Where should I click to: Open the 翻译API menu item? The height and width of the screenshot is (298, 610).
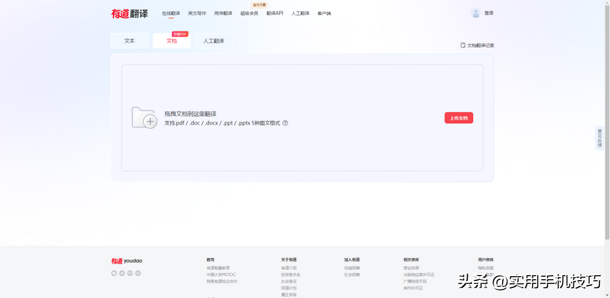point(274,14)
